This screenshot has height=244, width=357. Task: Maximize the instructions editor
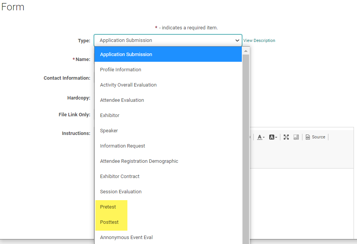pyautogui.click(x=286, y=137)
